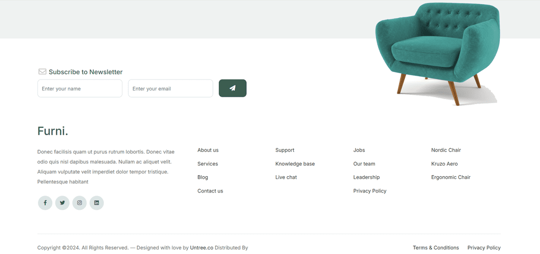The width and height of the screenshot is (540, 254).
Task: View the Our team link
Action: [364, 164]
